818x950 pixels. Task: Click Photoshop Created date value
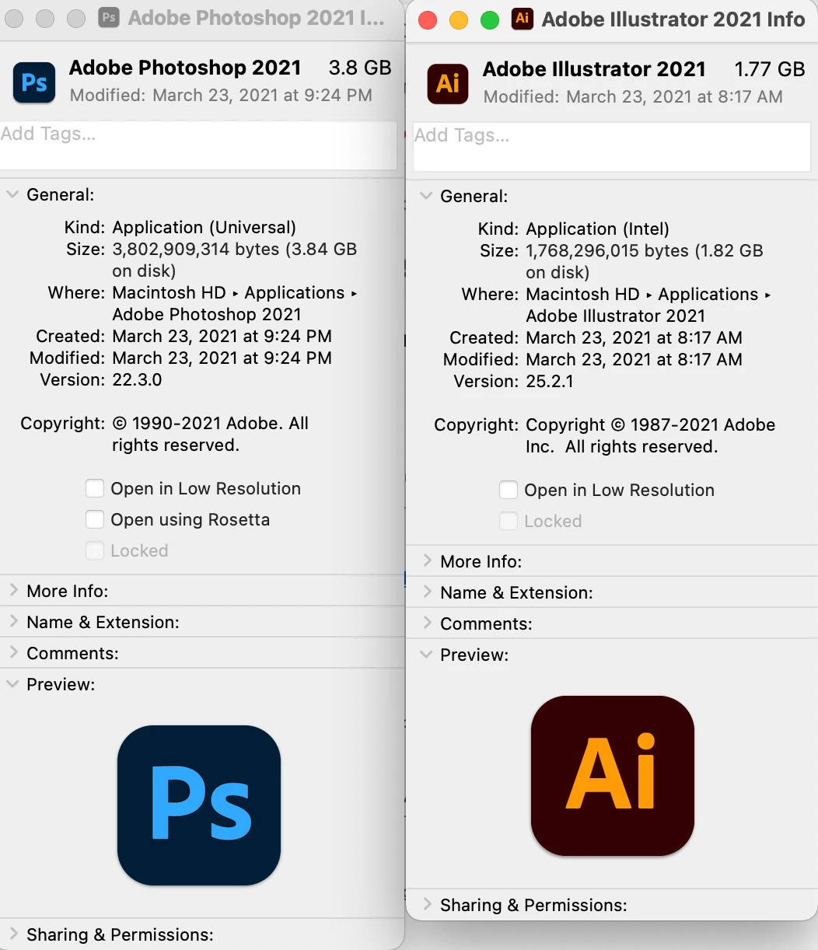click(222, 337)
